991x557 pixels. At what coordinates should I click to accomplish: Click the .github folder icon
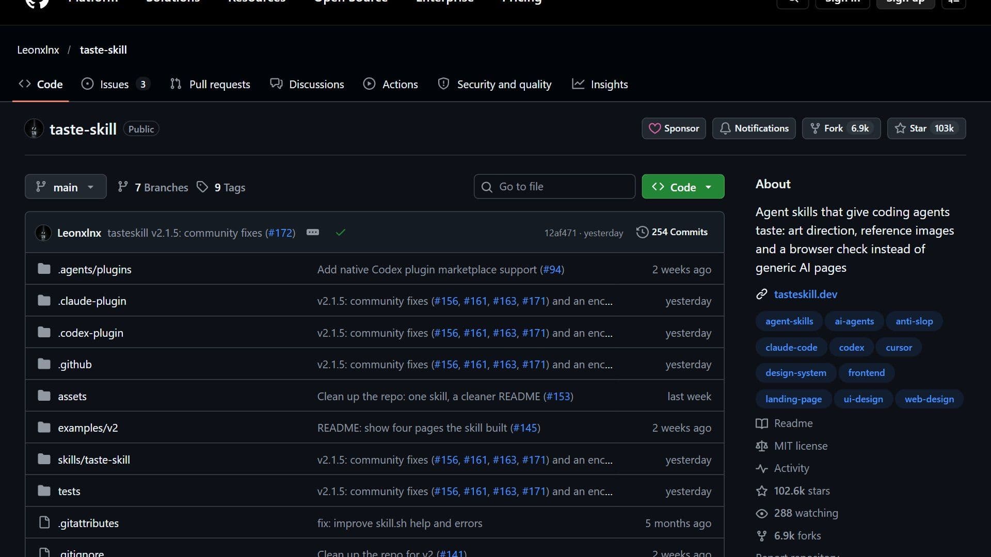[x=44, y=364]
